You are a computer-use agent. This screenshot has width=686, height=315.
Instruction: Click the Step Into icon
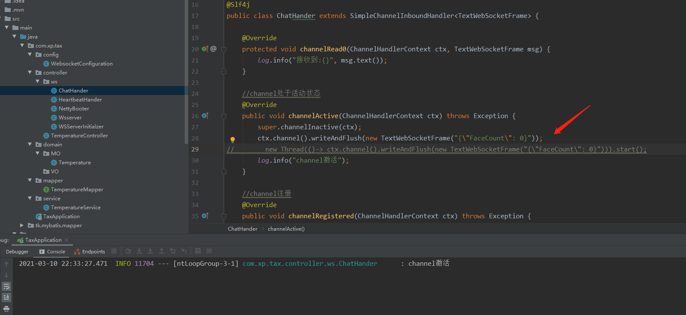[139, 251]
